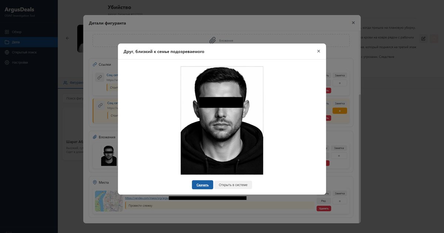Open the yandex.com maps link
This screenshot has height=233, width=444.
click(x=147, y=198)
